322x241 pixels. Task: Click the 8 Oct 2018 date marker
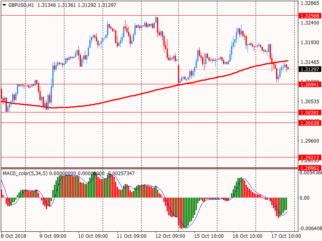(x=14, y=236)
